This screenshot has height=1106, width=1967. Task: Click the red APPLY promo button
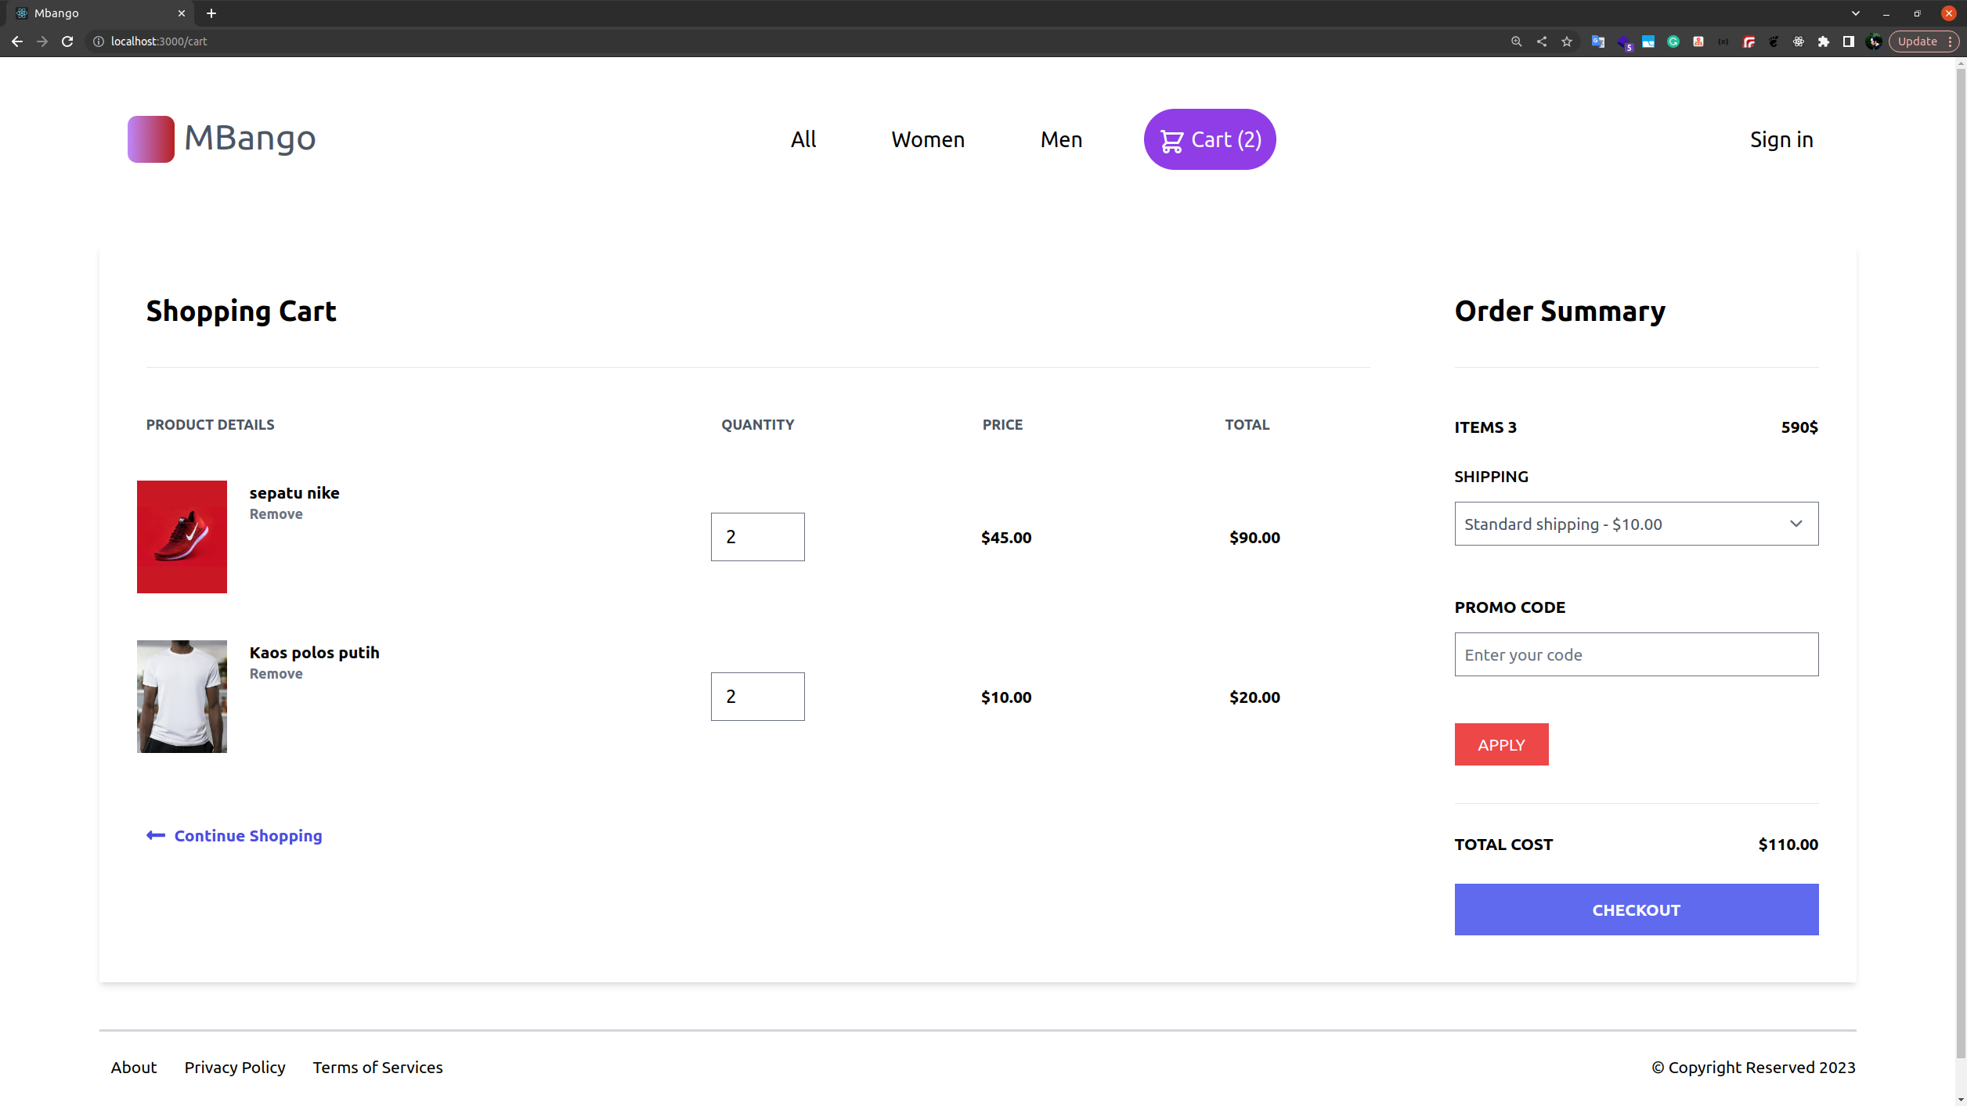point(1501,744)
